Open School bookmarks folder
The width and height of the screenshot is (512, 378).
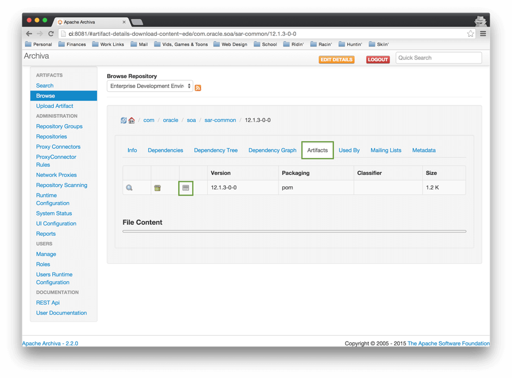pyautogui.click(x=266, y=45)
